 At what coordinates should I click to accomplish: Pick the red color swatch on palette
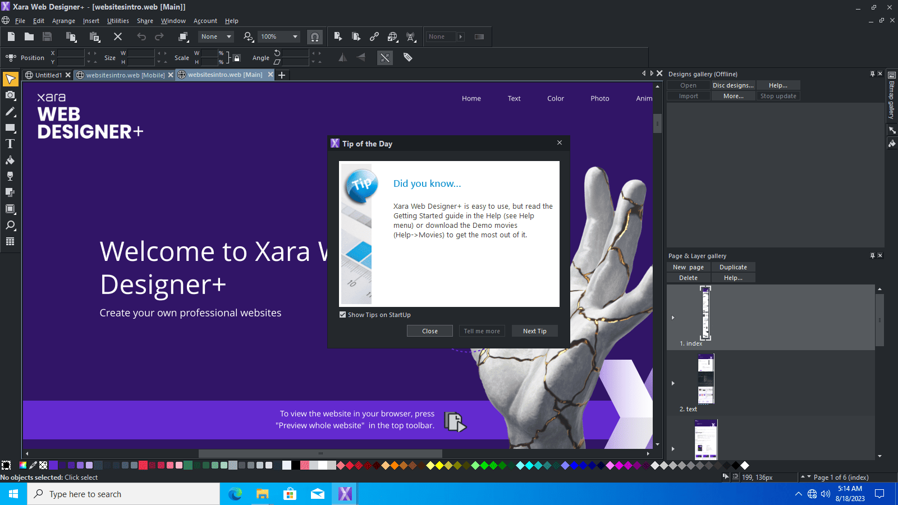pos(350,465)
